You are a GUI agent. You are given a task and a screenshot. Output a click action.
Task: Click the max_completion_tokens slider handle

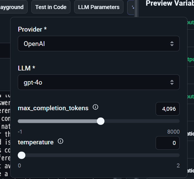click(101, 121)
